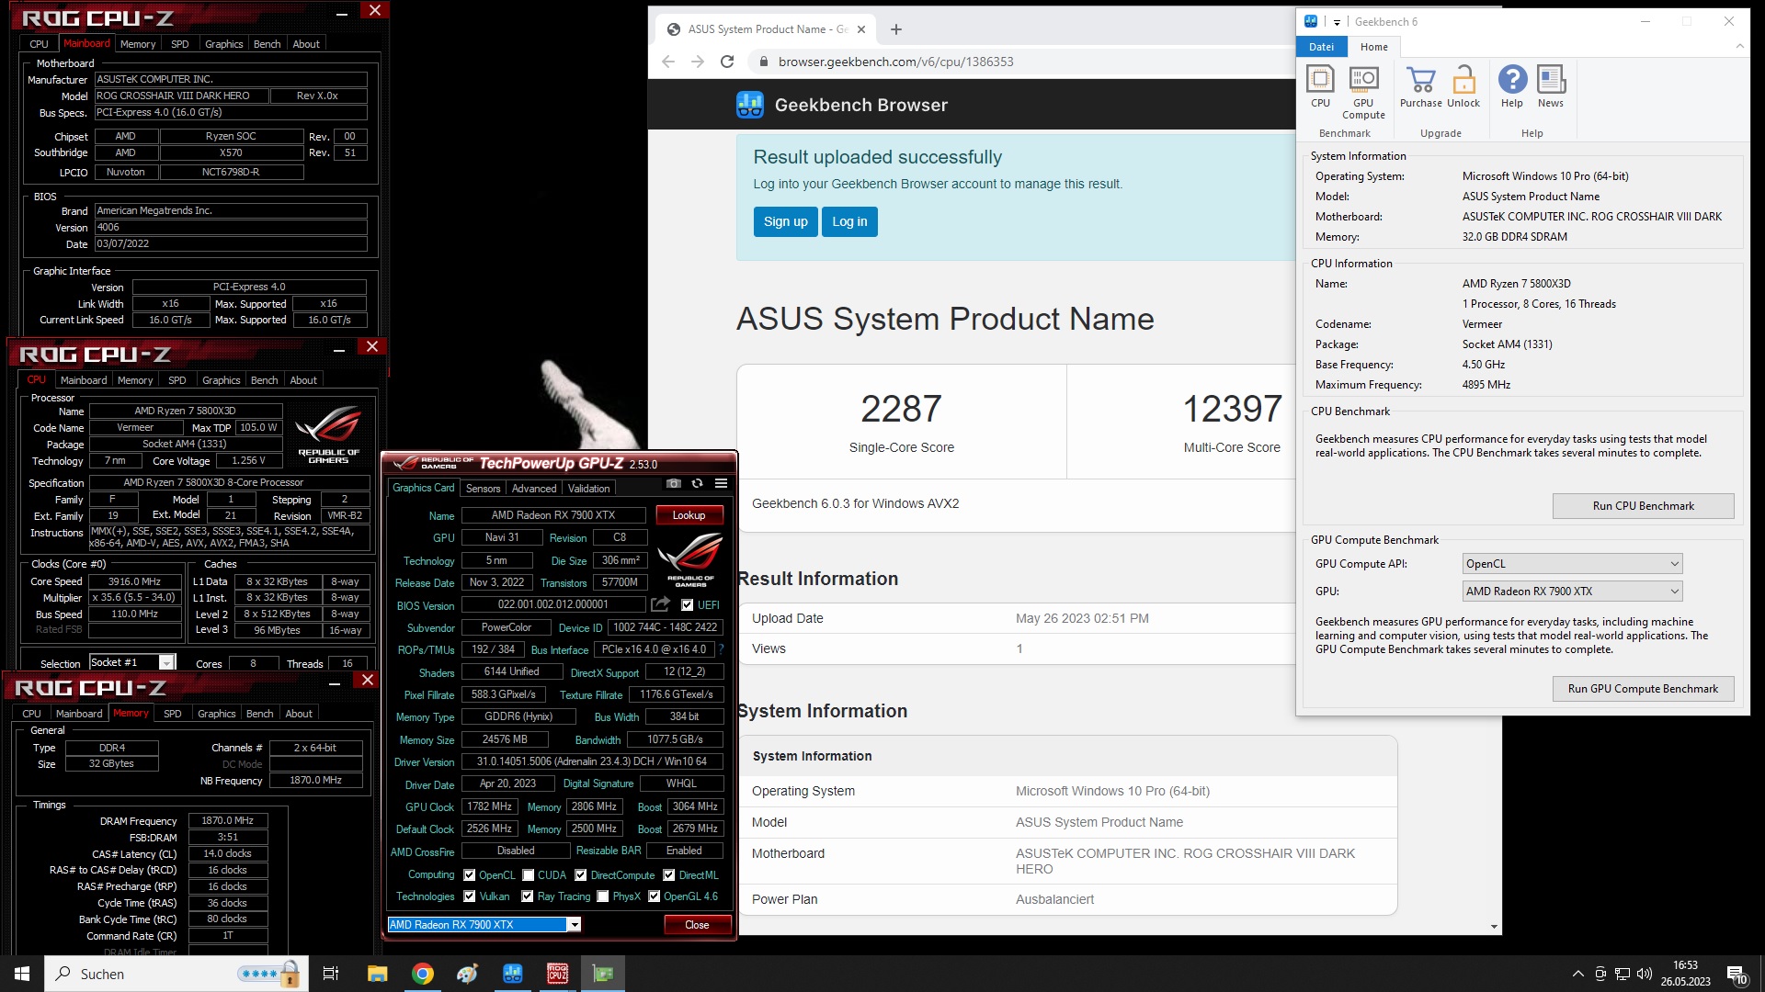
Task: Click the Run CPU Benchmark button
Action: tap(1643, 506)
